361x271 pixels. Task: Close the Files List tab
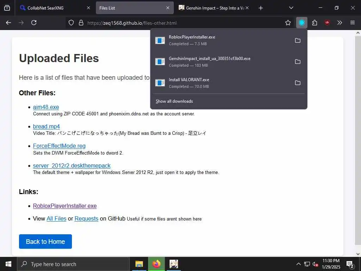[168, 8]
